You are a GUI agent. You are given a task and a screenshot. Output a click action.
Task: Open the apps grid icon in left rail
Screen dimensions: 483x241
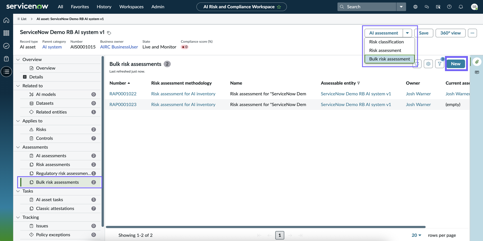point(6,33)
